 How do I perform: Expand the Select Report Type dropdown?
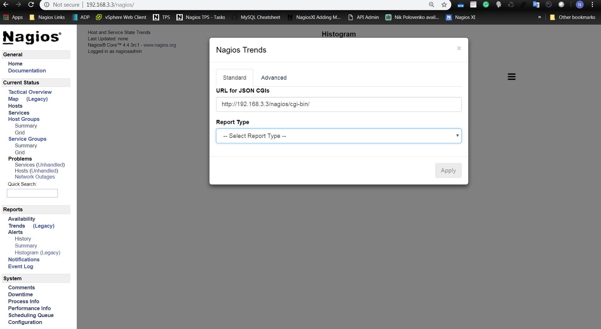(338, 136)
